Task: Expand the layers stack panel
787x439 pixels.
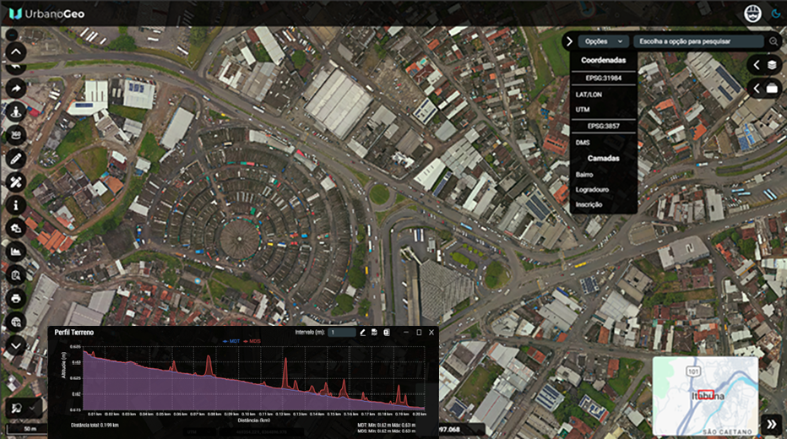Action: [765, 65]
